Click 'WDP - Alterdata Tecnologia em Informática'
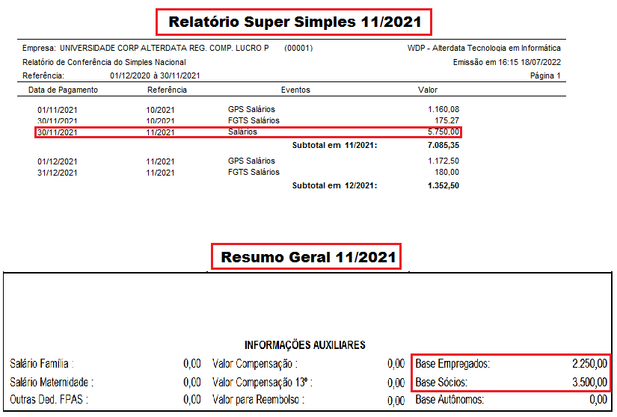 click(484, 48)
